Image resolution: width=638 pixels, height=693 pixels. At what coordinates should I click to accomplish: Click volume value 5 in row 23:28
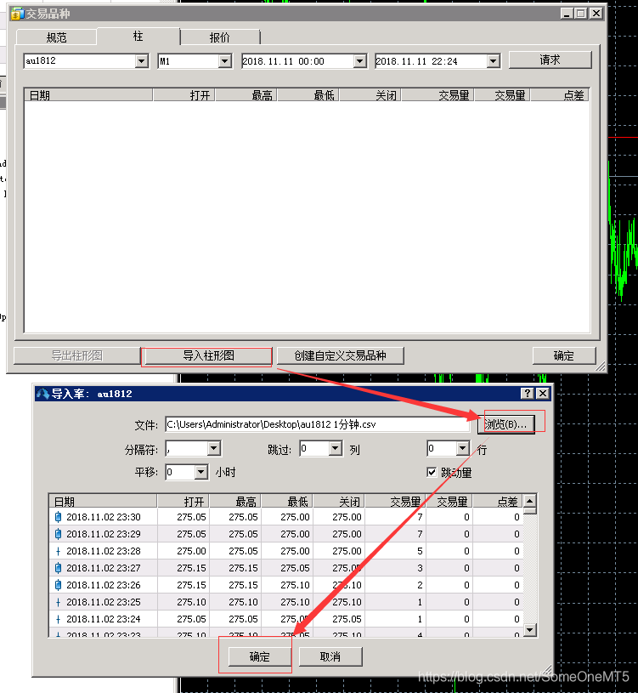click(x=420, y=551)
